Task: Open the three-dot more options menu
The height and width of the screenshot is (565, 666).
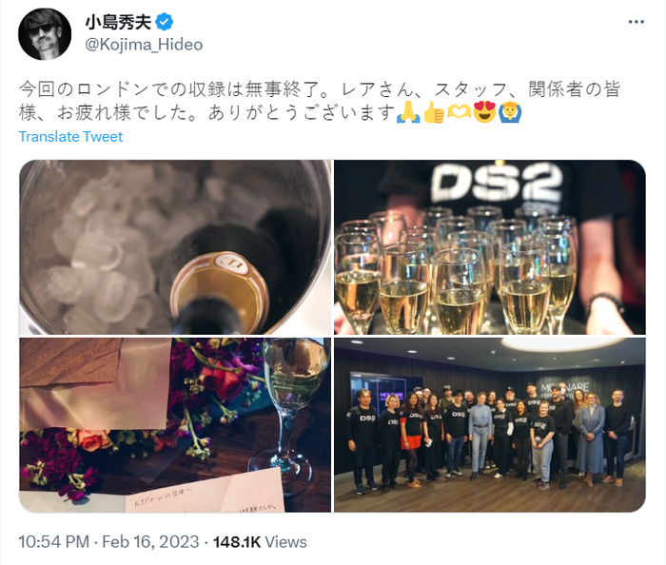Action: pyautogui.click(x=636, y=22)
